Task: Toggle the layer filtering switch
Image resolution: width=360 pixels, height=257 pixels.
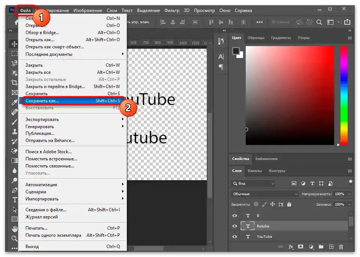Action: click(x=350, y=183)
